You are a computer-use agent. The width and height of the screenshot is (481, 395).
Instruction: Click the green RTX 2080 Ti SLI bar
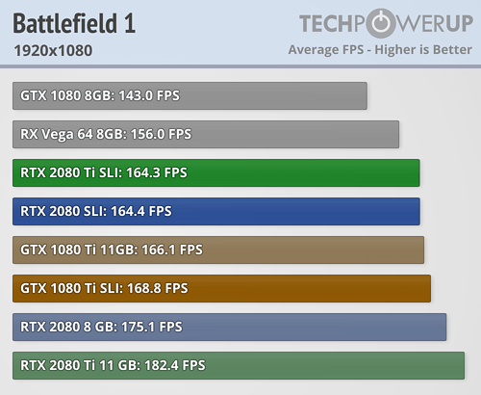[216, 172]
